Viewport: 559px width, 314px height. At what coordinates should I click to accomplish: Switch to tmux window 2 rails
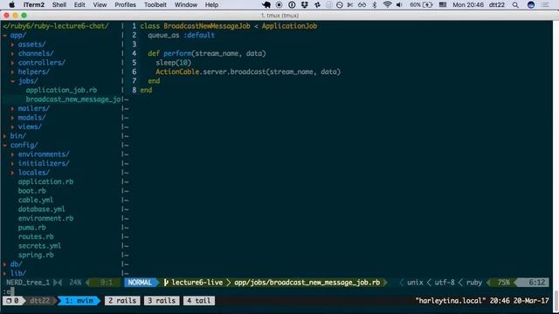point(122,301)
